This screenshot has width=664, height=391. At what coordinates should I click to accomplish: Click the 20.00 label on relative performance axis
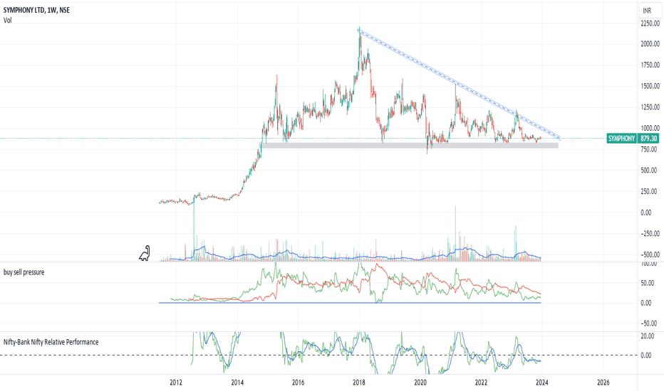(646, 336)
